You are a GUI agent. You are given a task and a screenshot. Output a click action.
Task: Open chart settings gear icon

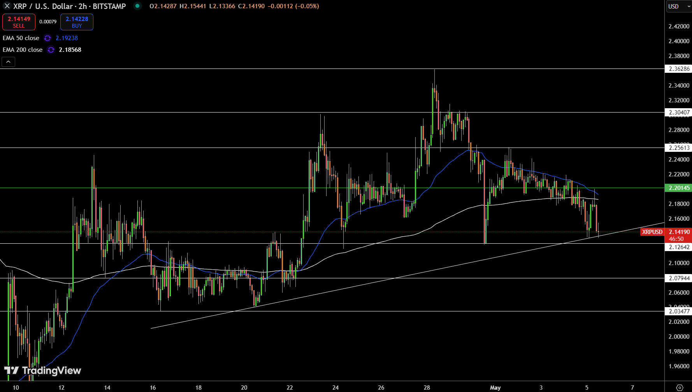click(x=680, y=387)
